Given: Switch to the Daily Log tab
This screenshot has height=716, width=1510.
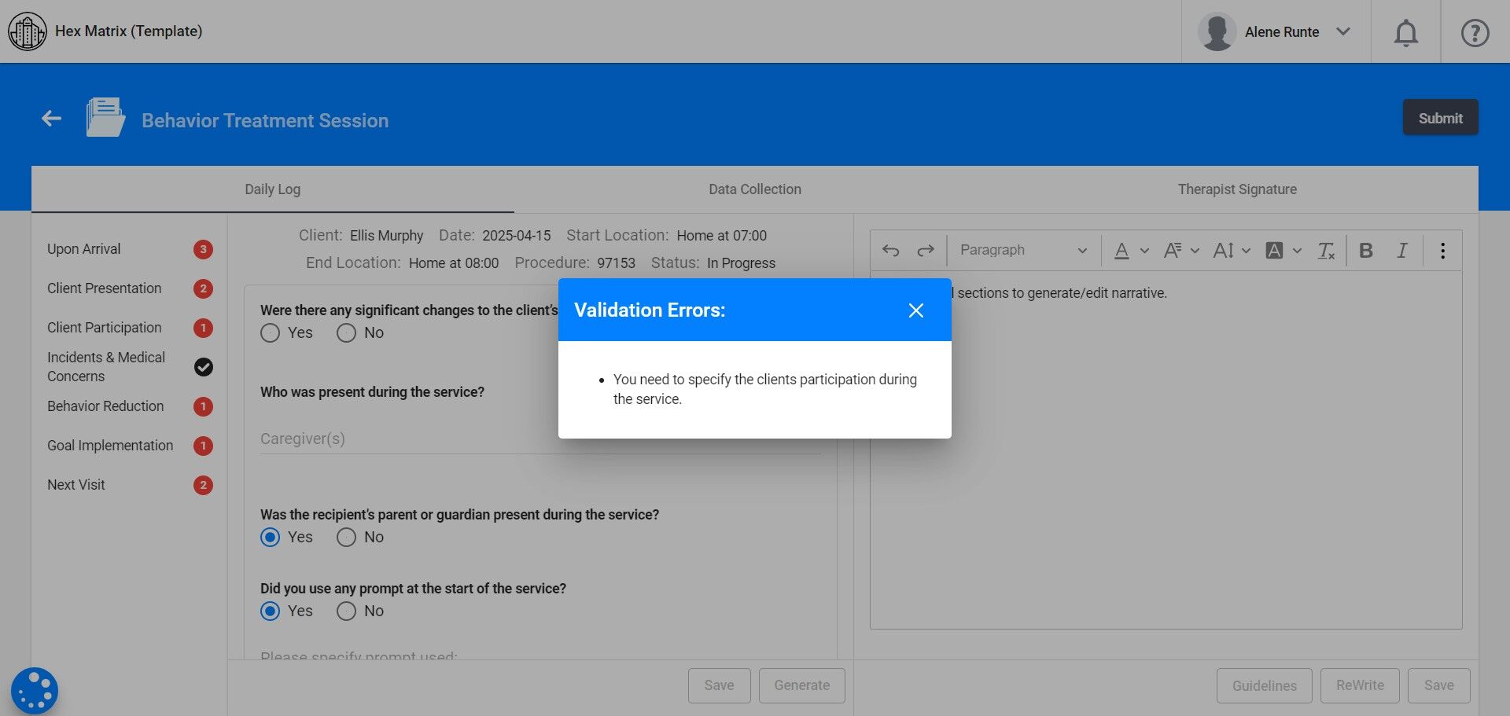Looking at the screenshot, I should click(x=272, y=189).
